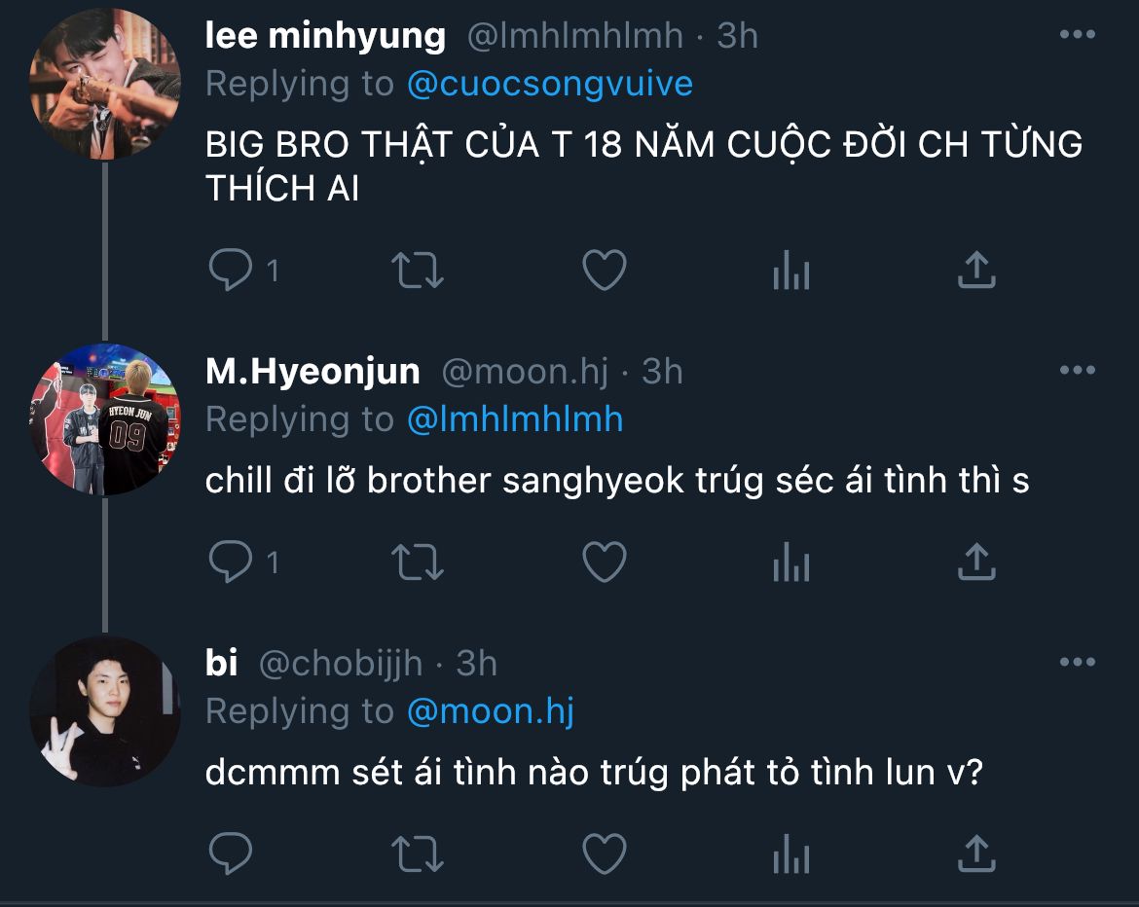Like lee minhyung's tweet
This screenshot has height=907, width=1139.
click(604, 271)
